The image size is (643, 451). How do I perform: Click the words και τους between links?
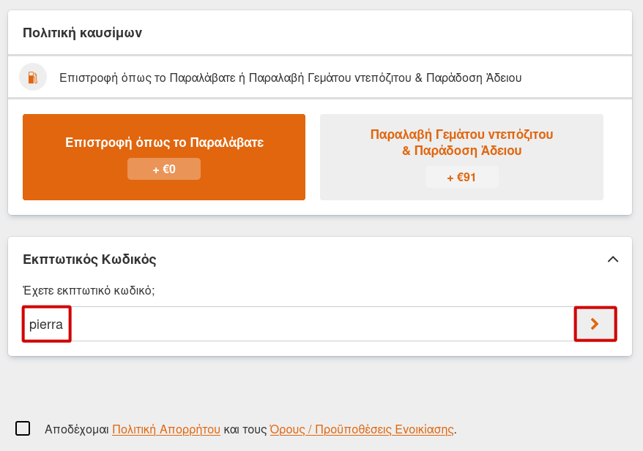click(245, 429)
